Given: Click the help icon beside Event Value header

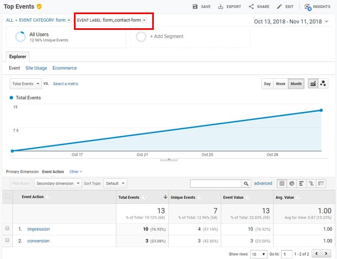Looking at the screenshot, I should pyautogui.click(x=248, y=197).
